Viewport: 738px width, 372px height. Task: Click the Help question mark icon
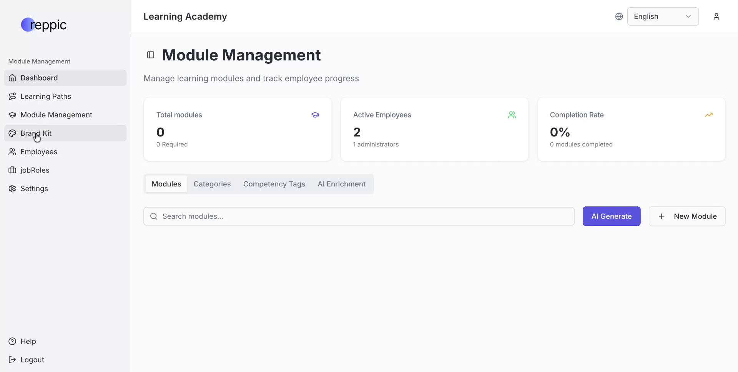coord(12,341)
